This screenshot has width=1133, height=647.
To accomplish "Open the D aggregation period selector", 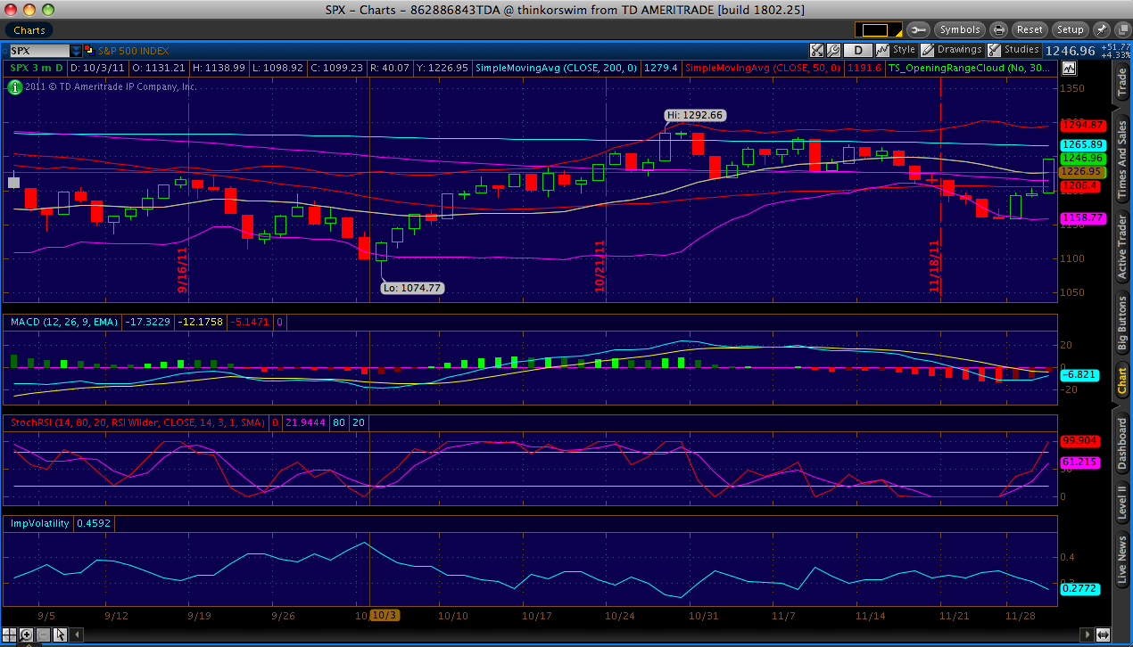I will click(858, 51).
